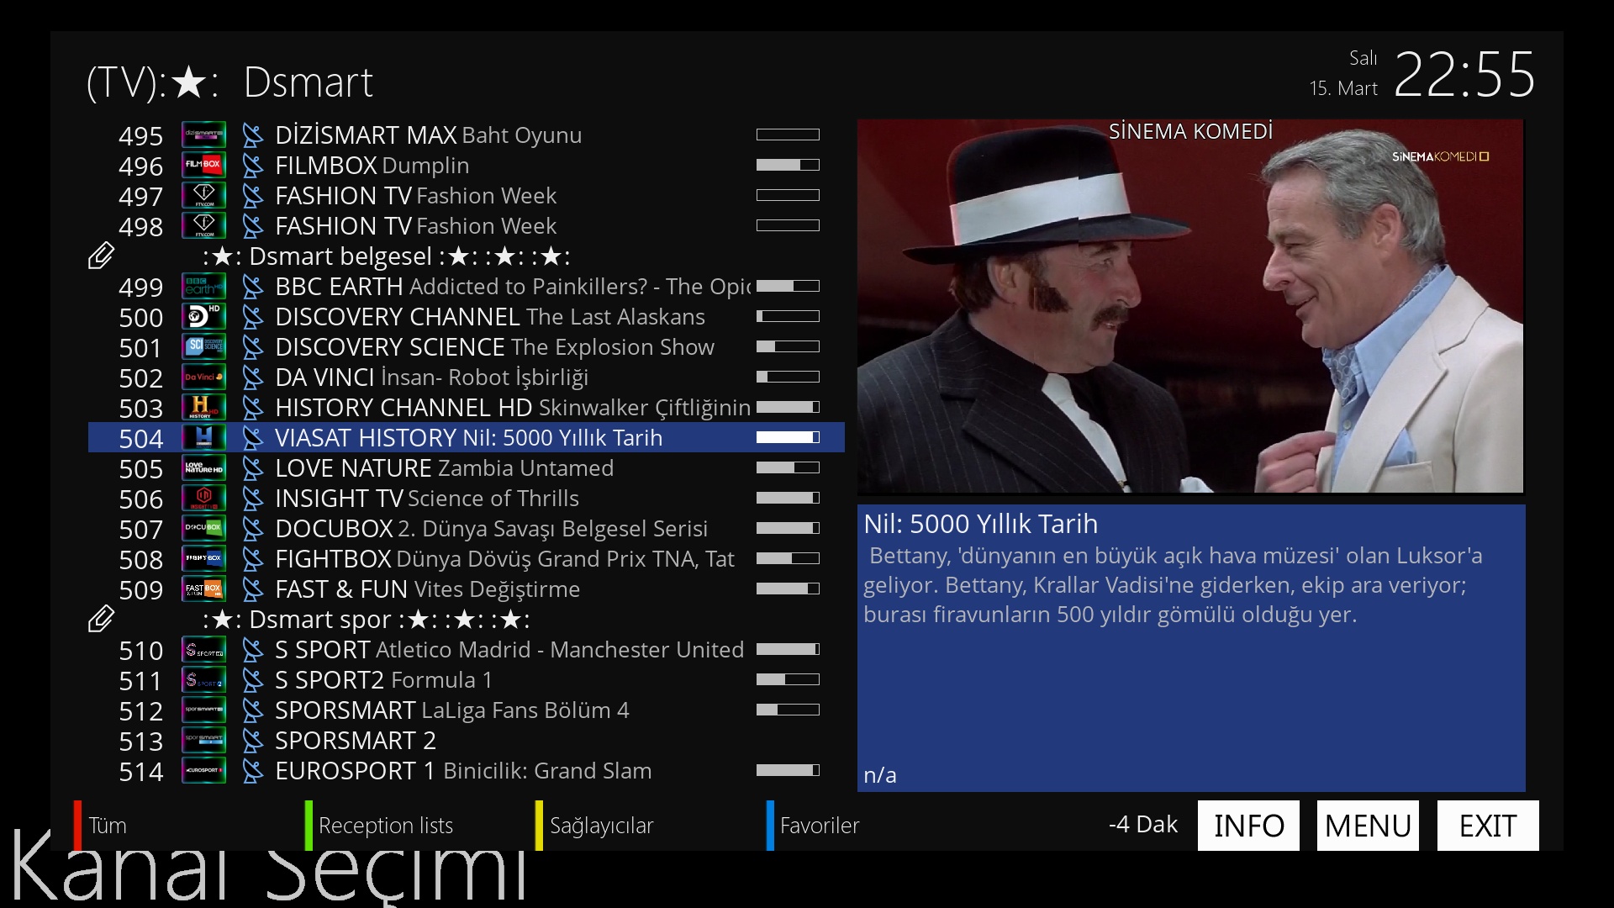The image size is (1614, 908).
Task: Click the '15. Mart' date label
Action: tap(1343, 88)
